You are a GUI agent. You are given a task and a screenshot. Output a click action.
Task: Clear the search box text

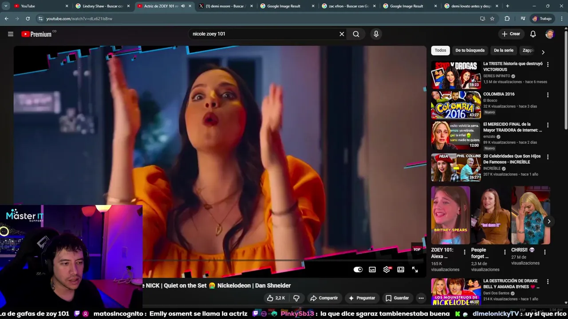[x=342, y=34]
